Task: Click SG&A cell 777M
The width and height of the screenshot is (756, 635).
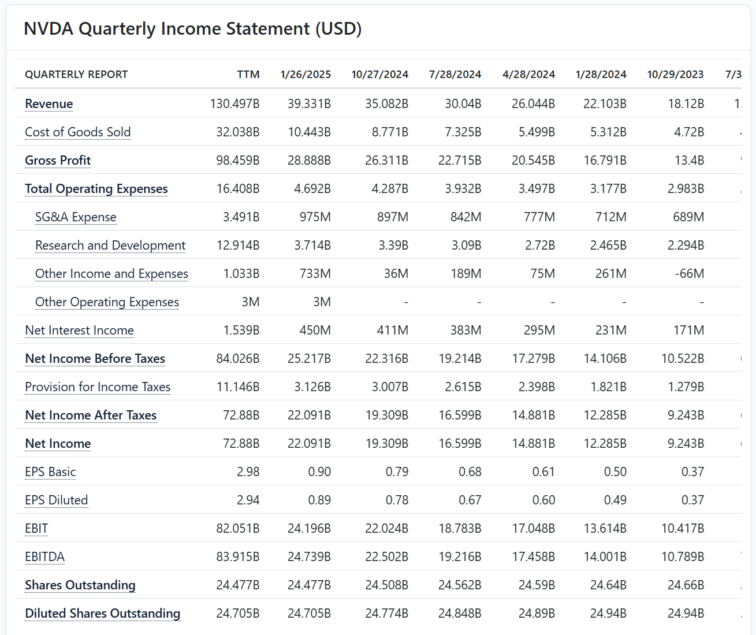Action: pos(539,217)
